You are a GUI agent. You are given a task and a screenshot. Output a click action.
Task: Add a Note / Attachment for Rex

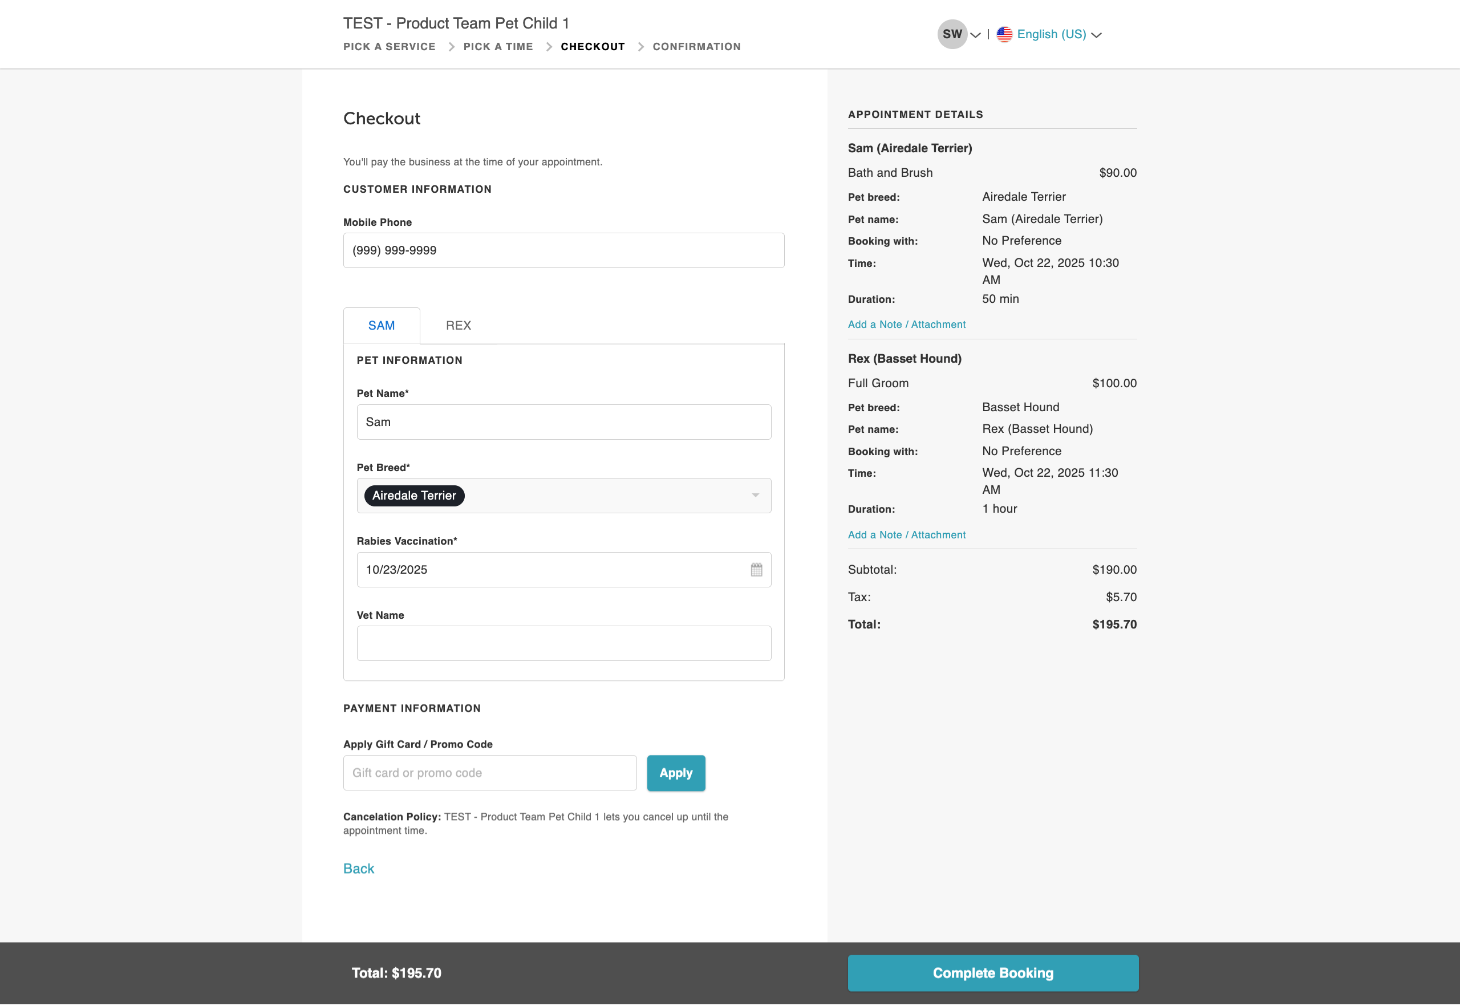tap(906, 534)
